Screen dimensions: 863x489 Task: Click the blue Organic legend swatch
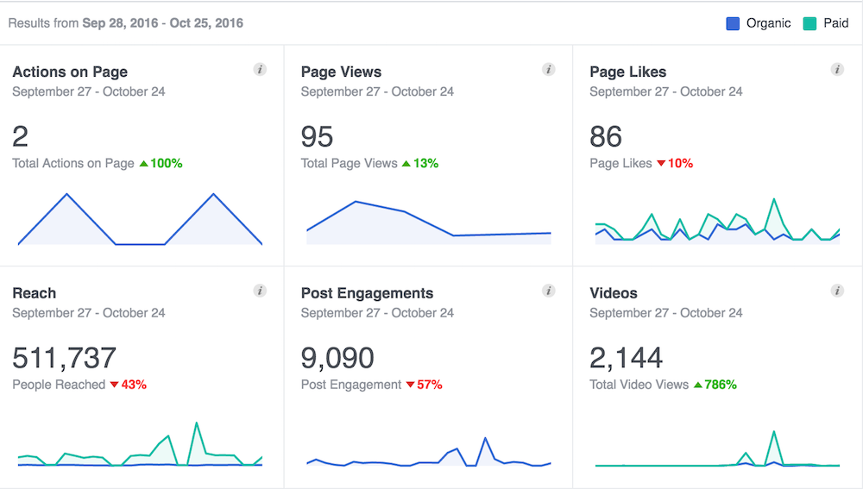coord(733,23)
